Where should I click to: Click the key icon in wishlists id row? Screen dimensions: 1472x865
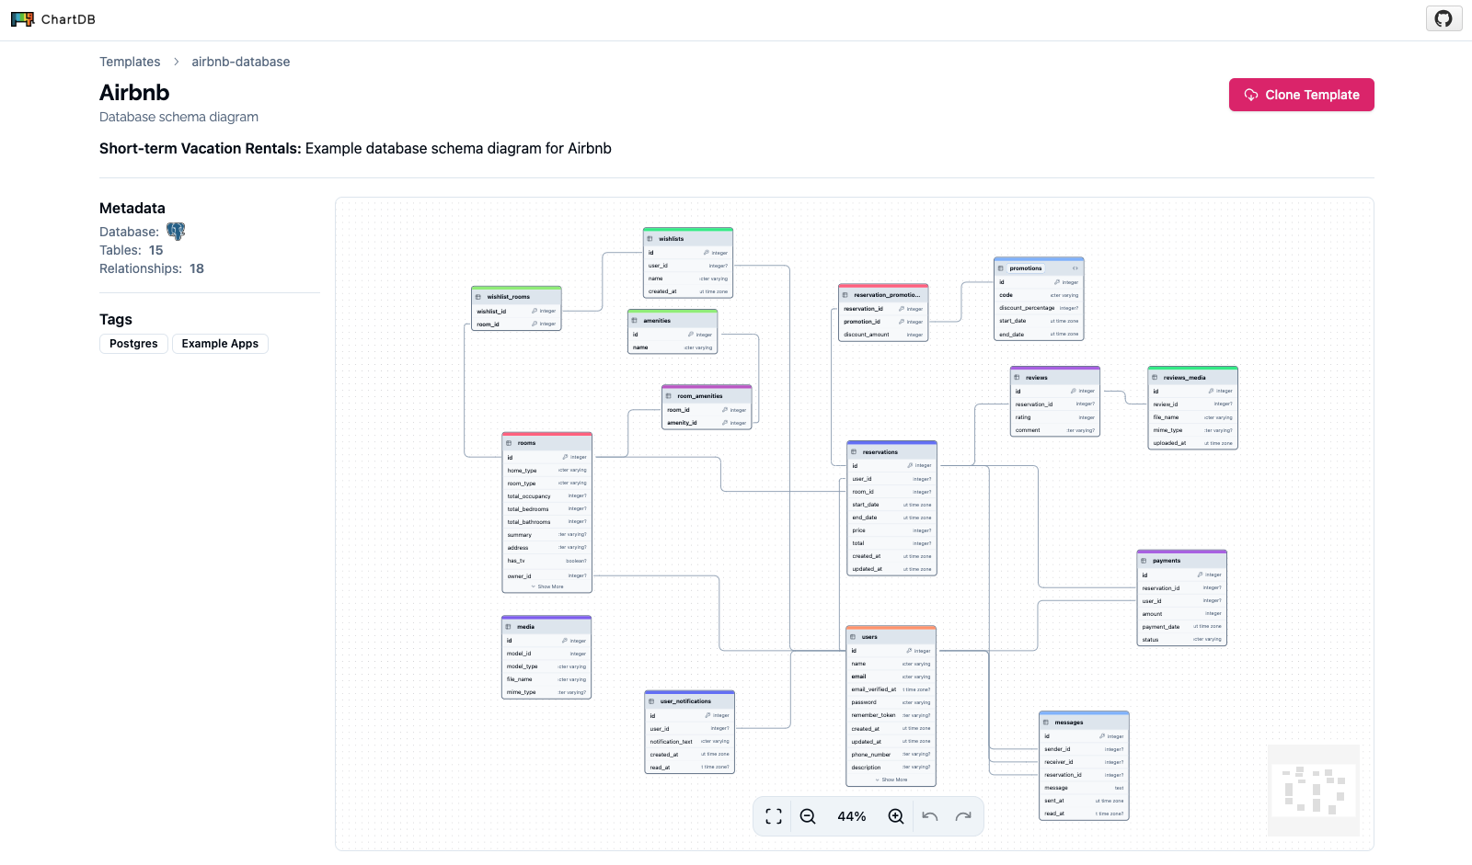(707, 253)
